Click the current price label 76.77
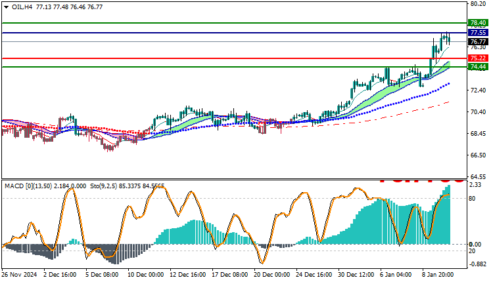The height and width of the screenshot is (282, 493). [x=479, y=42]
